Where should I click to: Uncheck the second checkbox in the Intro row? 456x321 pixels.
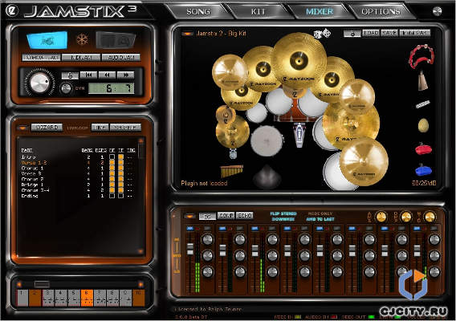pos(120,157)
